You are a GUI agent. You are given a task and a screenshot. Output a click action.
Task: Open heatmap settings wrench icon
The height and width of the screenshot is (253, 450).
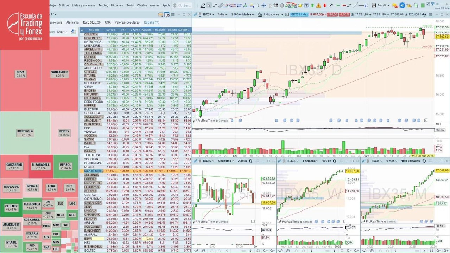click(x=74, y=31)
